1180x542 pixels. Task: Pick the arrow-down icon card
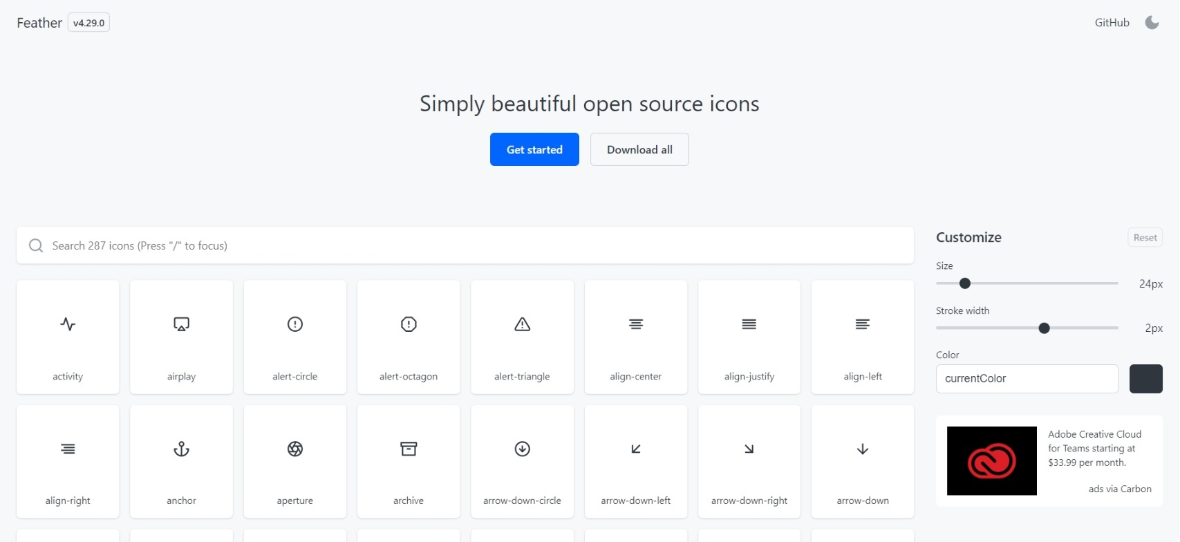tap(863, 461)
